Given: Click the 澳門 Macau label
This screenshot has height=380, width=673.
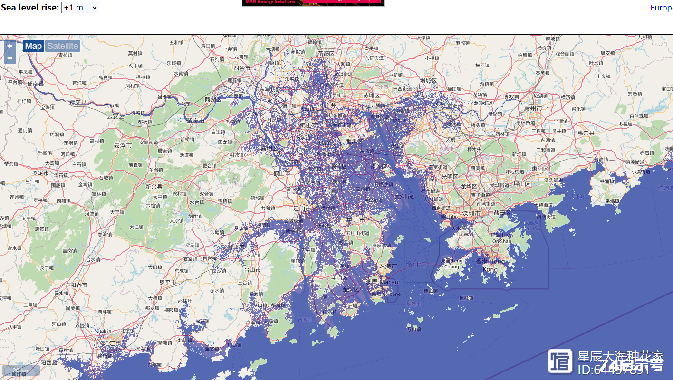Looking at the screenshot, I should click(383, 282).
